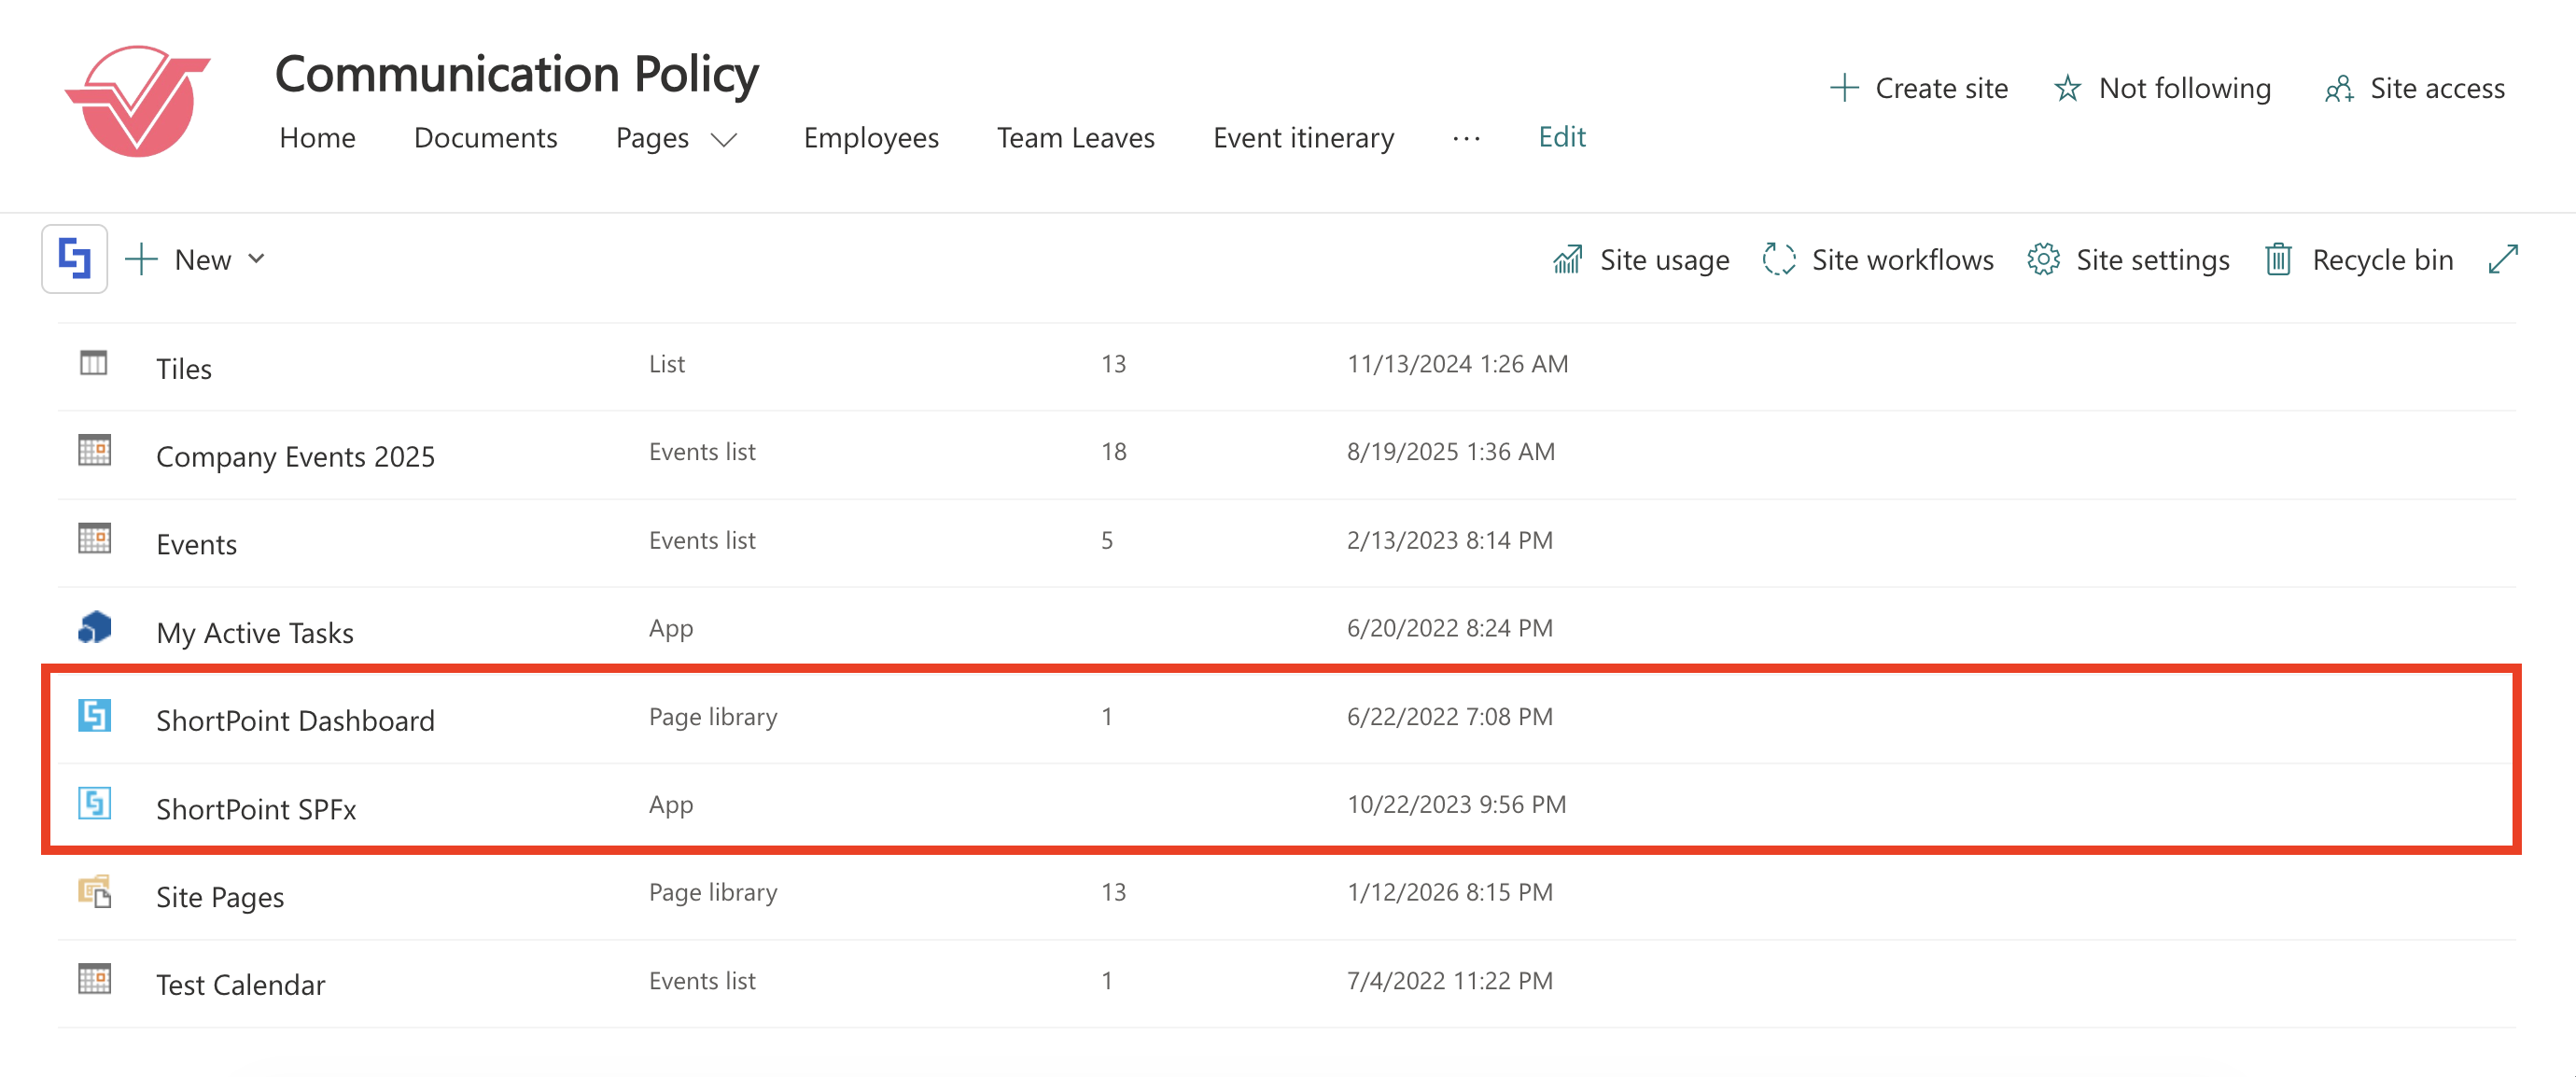2576x1077 pixels.
Task: Expand the Pages navigation chevron
Action: pyautogui.click(x=724, y=139)
